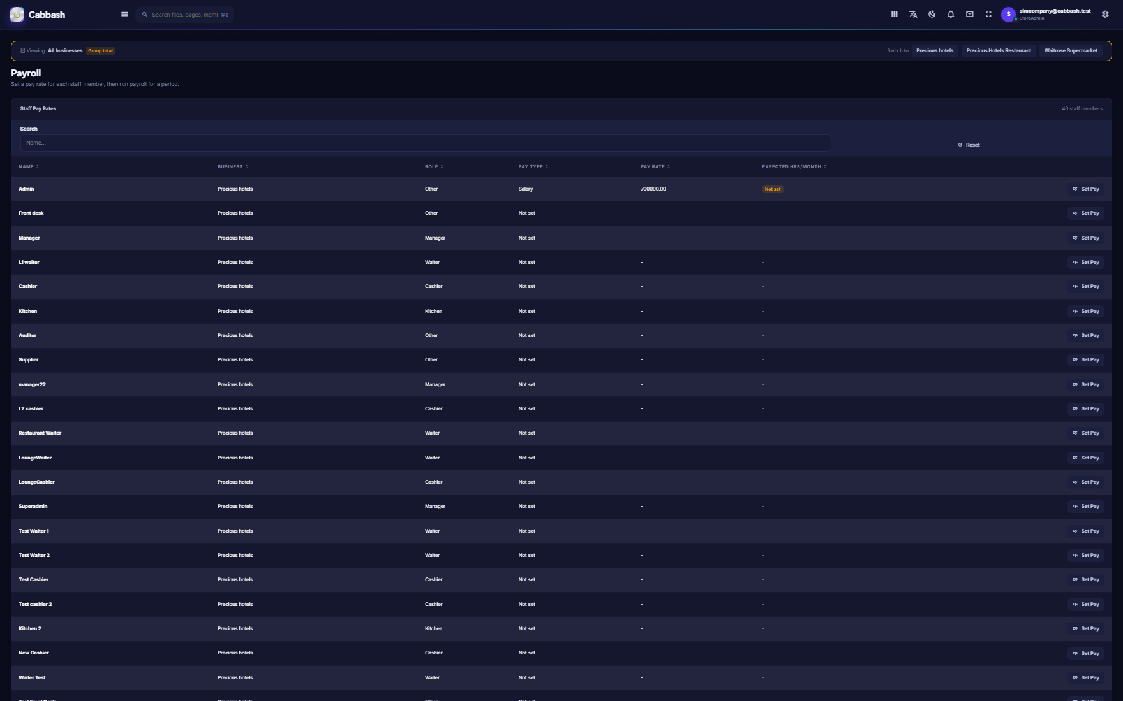Open the Cabbash logo home link
Viewport: 1123px width, 701px height.
[x=38, y=15]
